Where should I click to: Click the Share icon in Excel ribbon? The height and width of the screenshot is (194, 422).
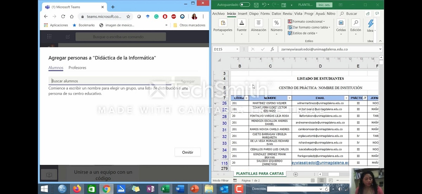point(368,14)
